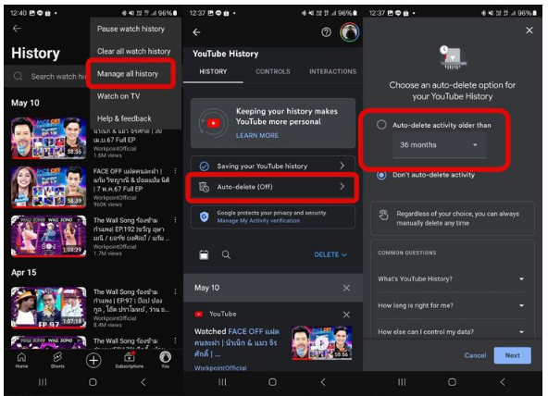Open Auto-delete (Off) setting
548x396 pixels.
point(273,187)
